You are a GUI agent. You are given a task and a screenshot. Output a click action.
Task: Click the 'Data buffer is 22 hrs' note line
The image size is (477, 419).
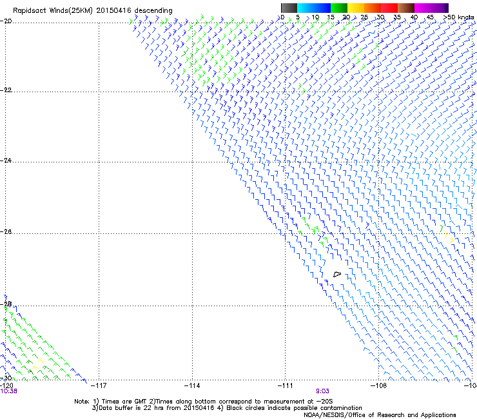tap(227, 408)
